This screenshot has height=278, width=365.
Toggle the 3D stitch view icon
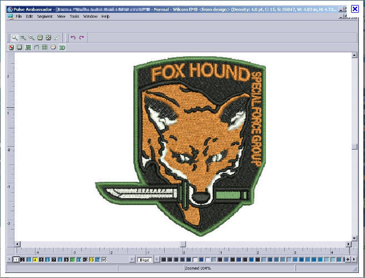tap(62, 48)
